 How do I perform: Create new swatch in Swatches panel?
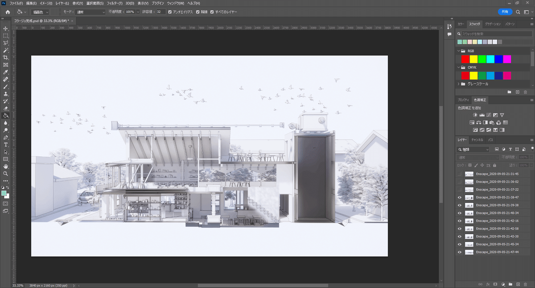click(518, 92)
